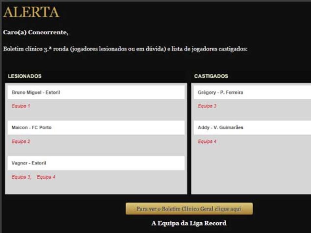Select Equipa 3 under Grégory
Image resolution: width=311 pixels, height=233 pixels.
point(207,105)
